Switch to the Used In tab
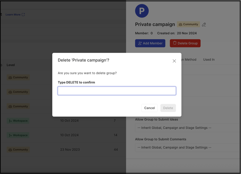Image resolution: width=241 pixels, height=174 pixels. pyautogui.click(x=209, y=60)
